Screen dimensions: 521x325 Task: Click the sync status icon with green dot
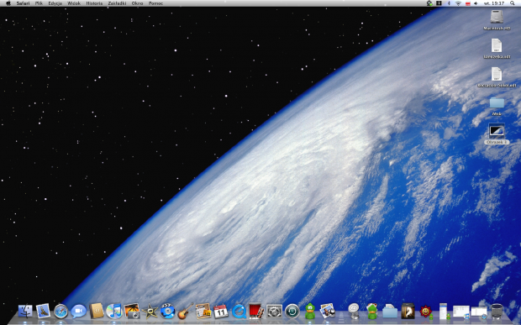[429, 3]
